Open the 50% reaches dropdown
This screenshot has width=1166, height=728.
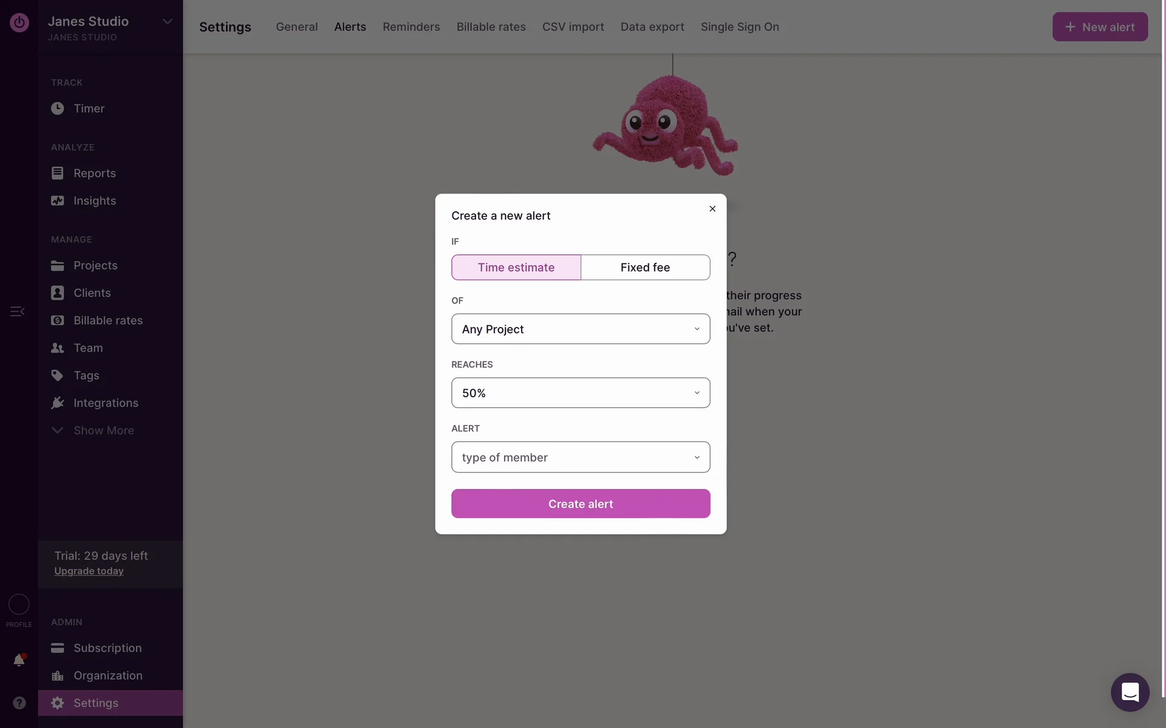click(x=580, y=393)
